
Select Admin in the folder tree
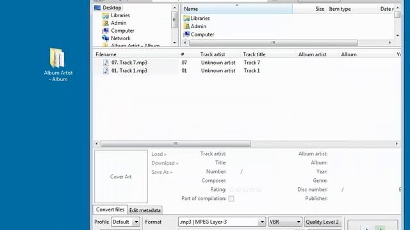[119, 23]
